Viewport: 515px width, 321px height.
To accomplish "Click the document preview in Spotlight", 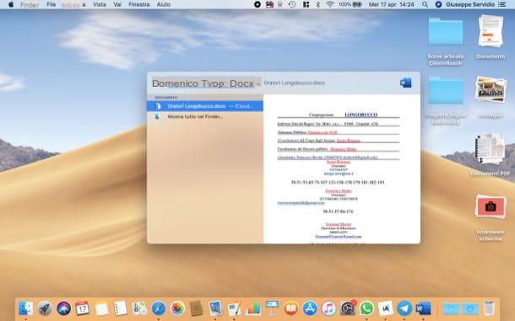I will pos(342,169).
